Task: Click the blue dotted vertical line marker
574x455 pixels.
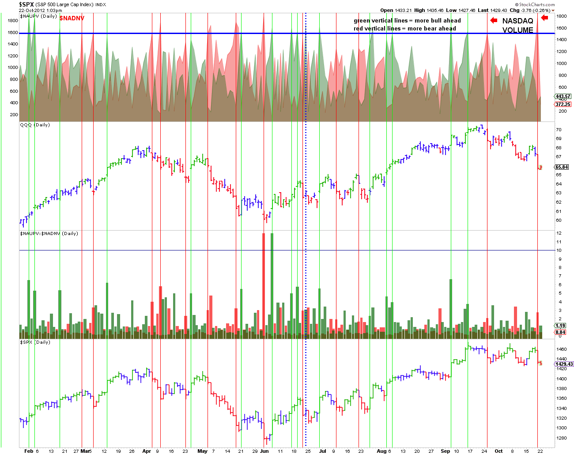Action: point(306,230)
